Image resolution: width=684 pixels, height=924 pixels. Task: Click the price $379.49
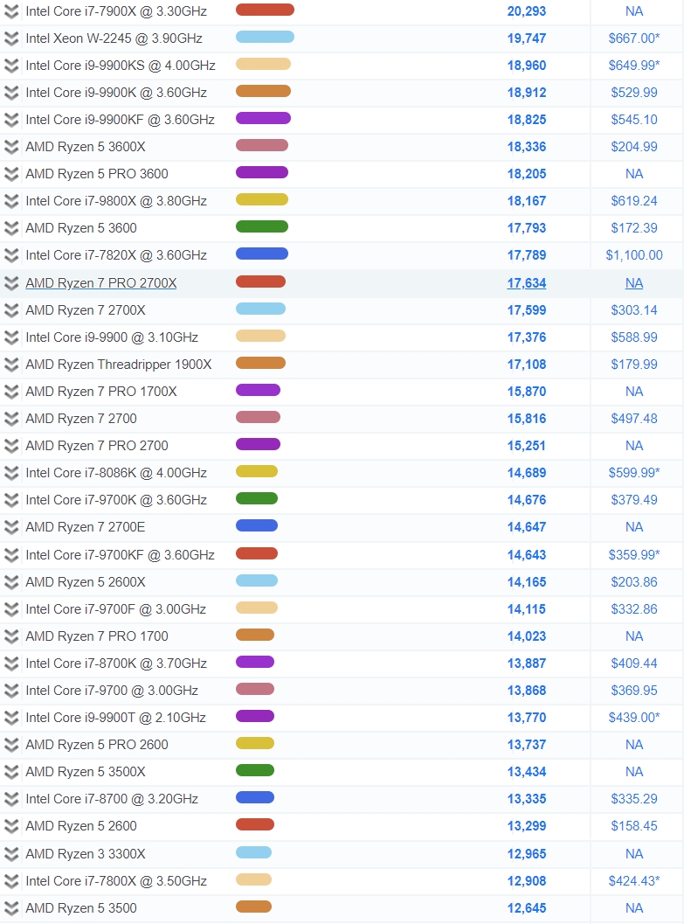[634, 500]
